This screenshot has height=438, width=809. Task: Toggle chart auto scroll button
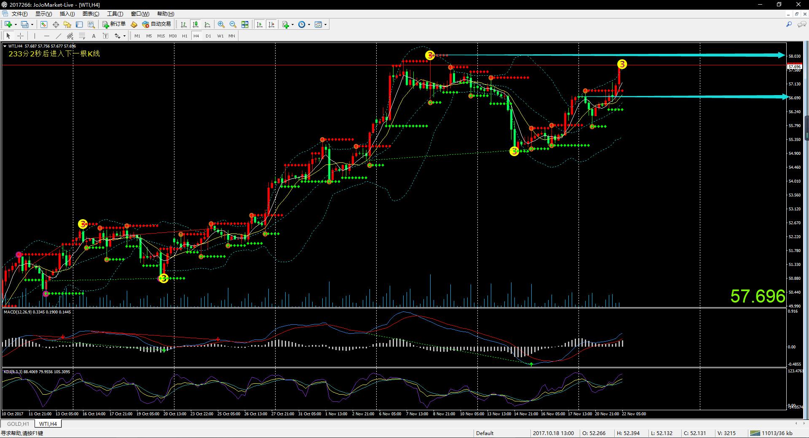pos(260,24)
